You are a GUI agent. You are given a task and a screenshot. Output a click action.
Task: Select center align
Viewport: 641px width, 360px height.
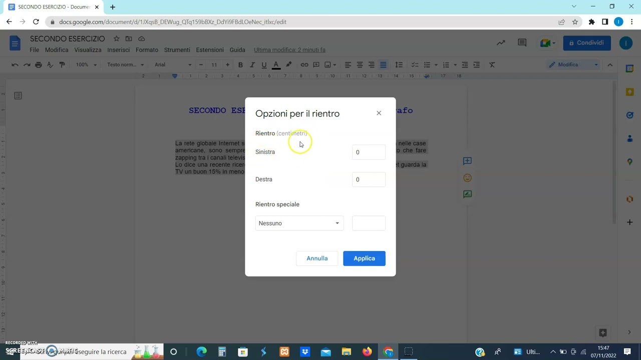pos(360,64)
